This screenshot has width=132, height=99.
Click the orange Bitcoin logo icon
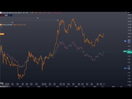(x=1, y=25)
